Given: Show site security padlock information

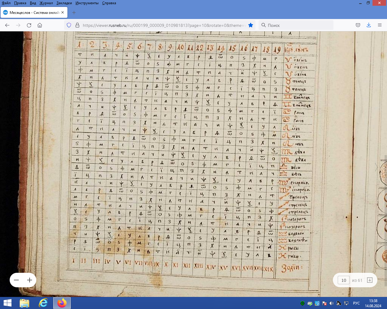Looking at the screenshot, I should (77, 25).
